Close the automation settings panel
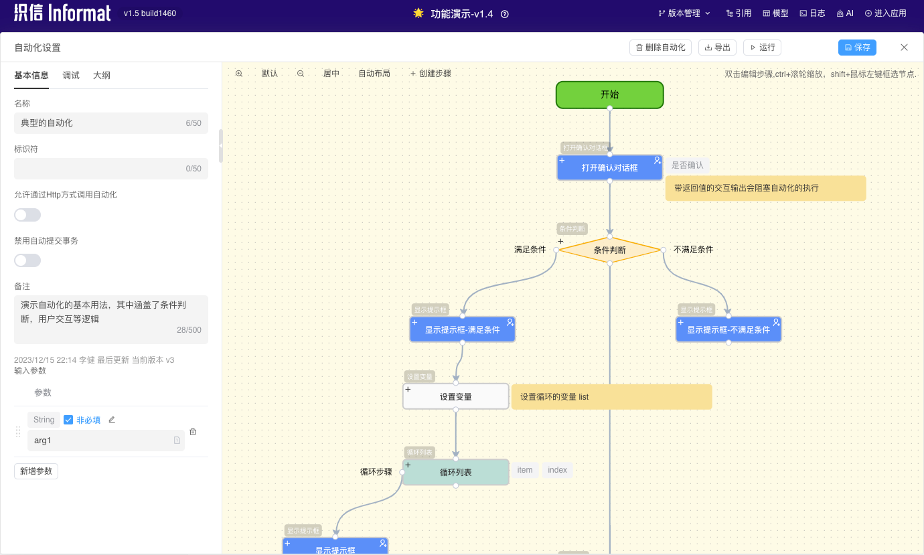 point(904,48)
